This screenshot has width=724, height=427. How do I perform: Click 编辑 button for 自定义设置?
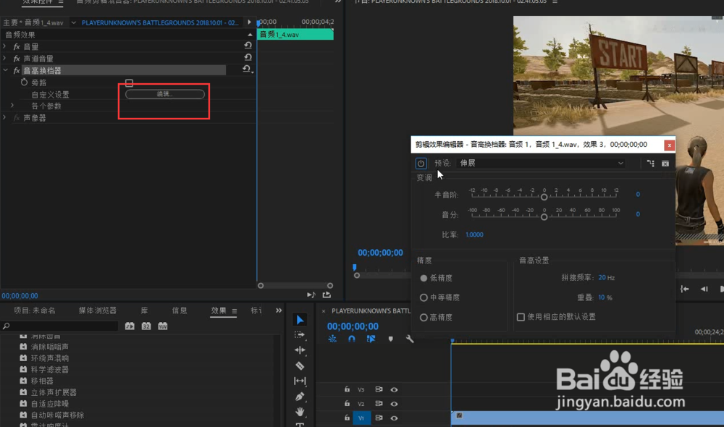point(165,94)
